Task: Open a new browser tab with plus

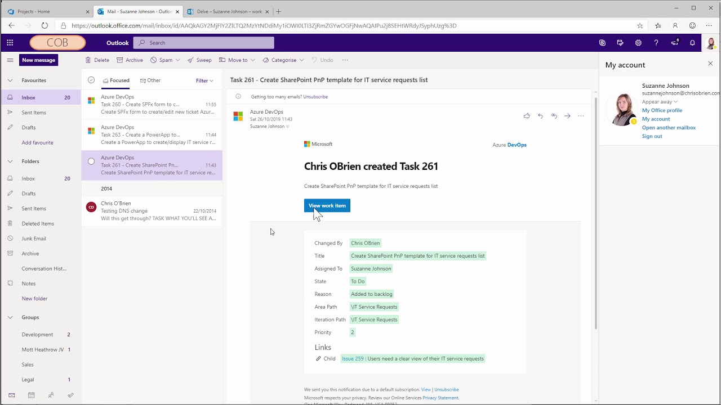Action: [279, 11]
